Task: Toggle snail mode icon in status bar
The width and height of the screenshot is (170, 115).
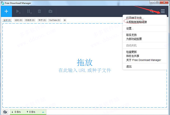Action: click(x=5, y=112)
